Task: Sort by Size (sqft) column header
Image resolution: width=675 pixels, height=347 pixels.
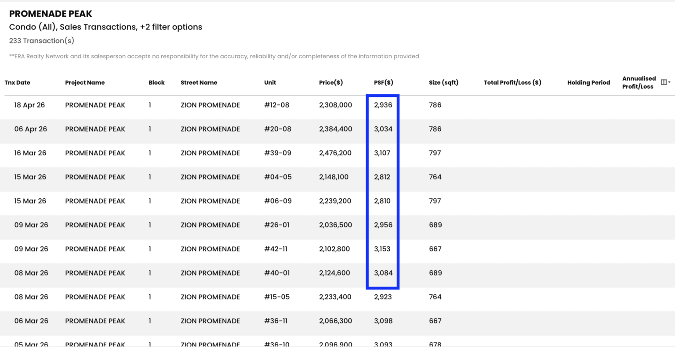Action: [443, 82]
